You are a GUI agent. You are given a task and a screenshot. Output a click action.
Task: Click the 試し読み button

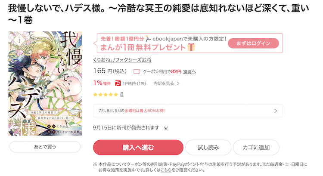click(208, 148)
